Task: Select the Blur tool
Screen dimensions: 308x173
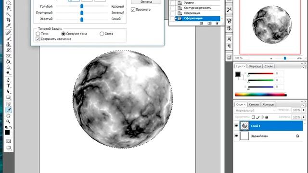Action: click(x=9, y=67)
